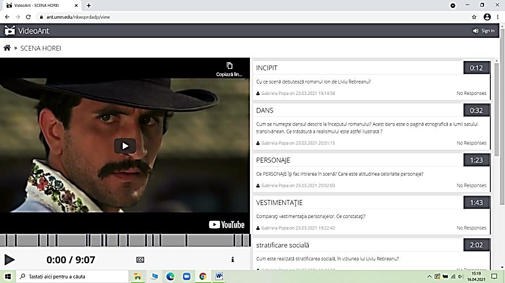
Task: Open a new browser tab with plus
Action: point(89,6)
